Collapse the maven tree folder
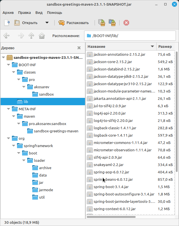Image resolution: width=179 pixels, height=226 pixels. [x=14, y=116]
